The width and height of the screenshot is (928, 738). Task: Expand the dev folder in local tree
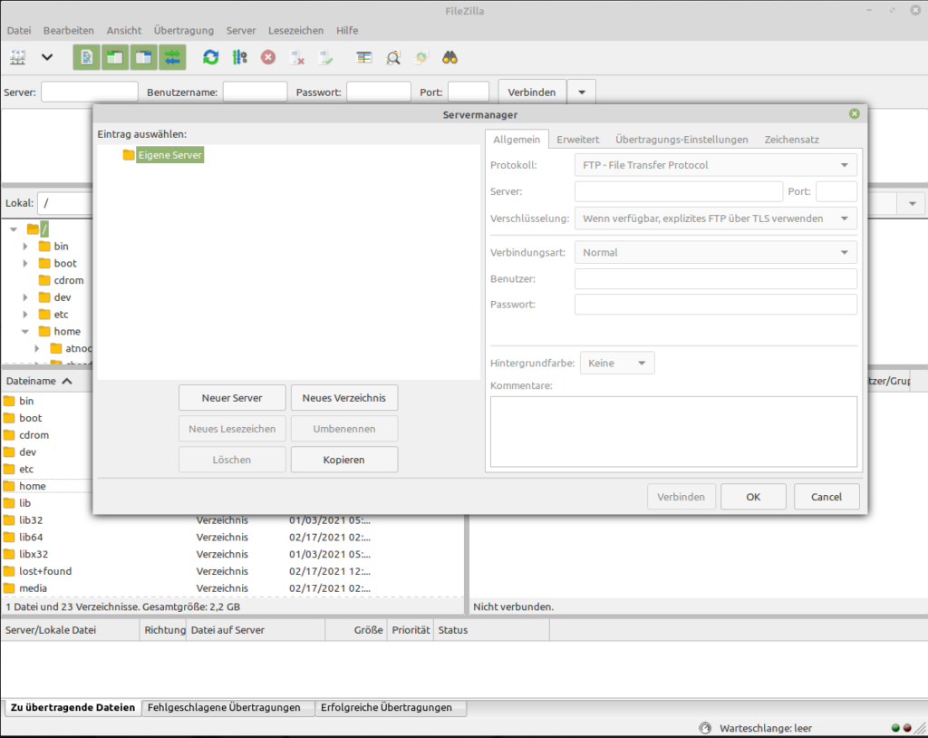pos(24,297)
